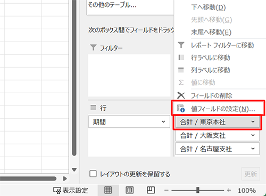The width and height of the screenshot is (266, 196).
Task: Click the row label icon of 行ラベルに移動
Action: click(181, 58)
